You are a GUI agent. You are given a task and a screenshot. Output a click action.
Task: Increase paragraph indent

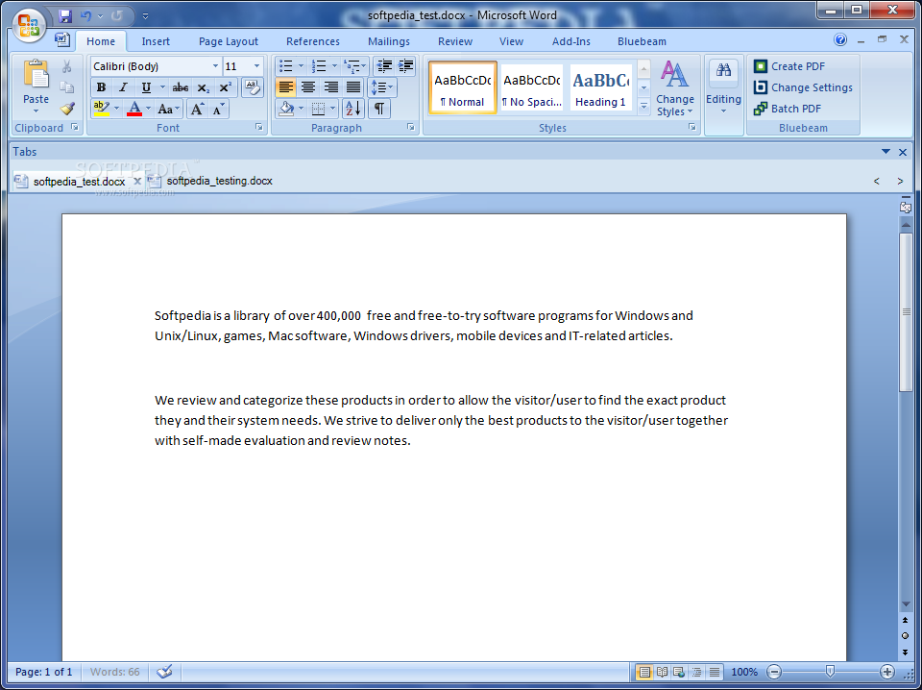click(x=405, y=66)
